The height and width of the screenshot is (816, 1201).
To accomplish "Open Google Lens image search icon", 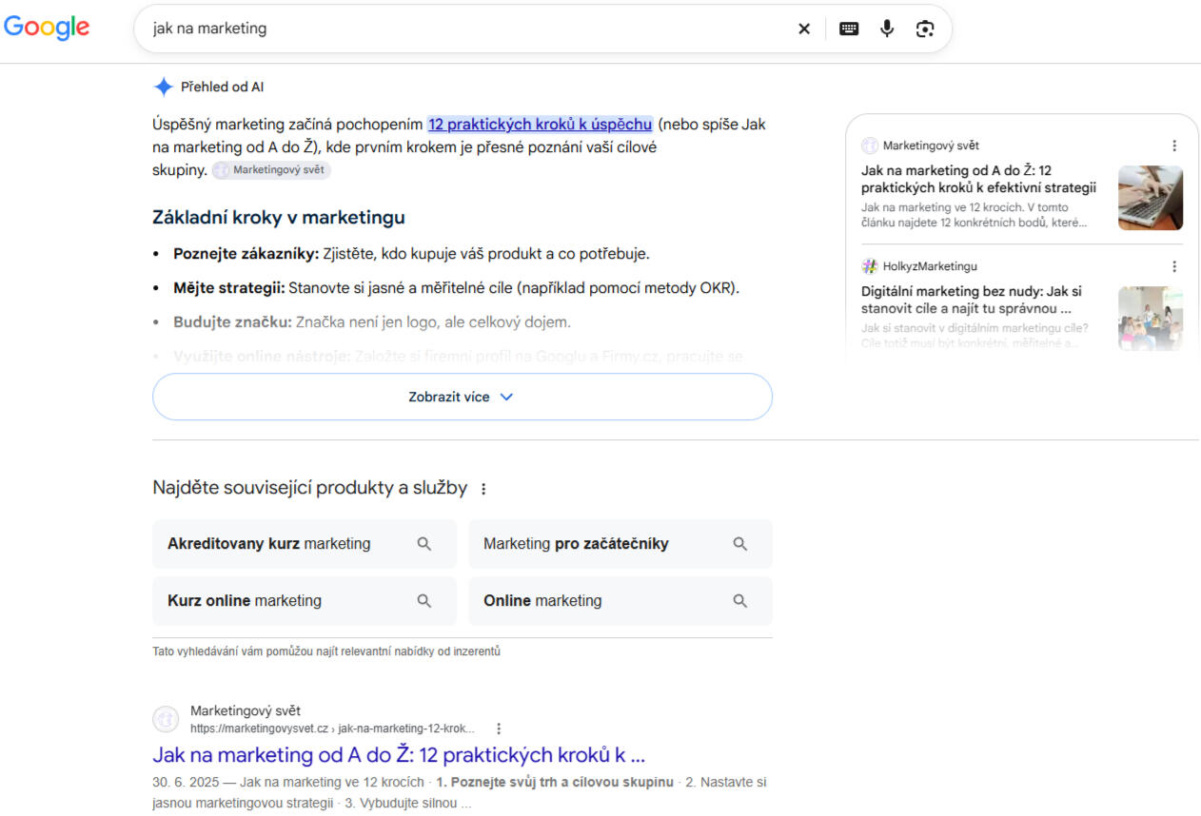I will [x=925, y=29].
